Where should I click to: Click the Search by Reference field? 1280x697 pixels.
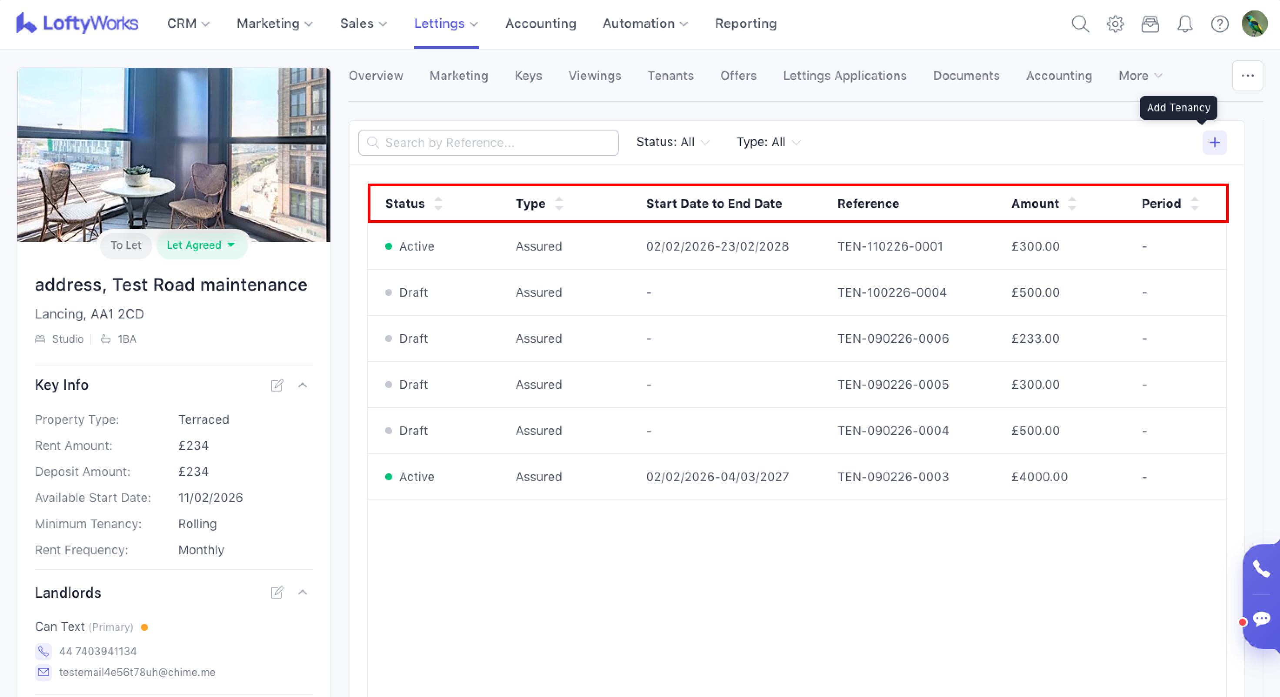pos(488,143)
